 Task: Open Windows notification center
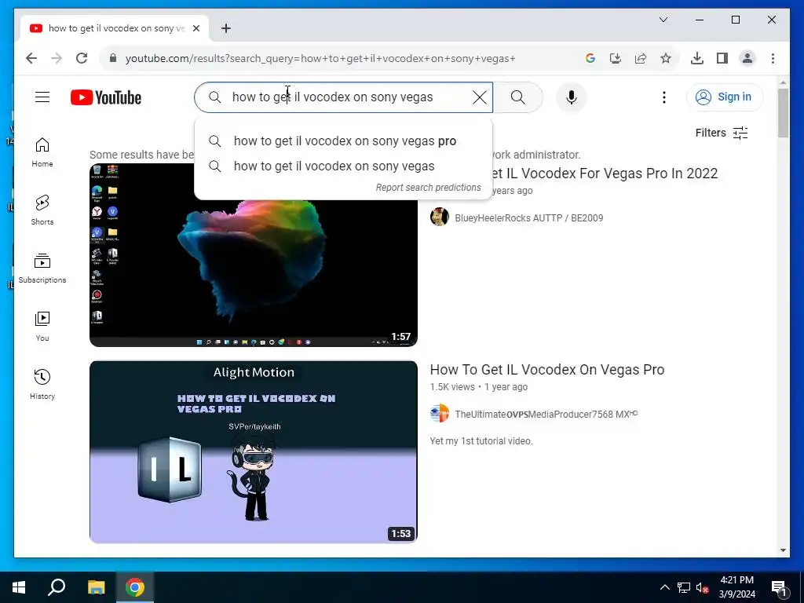point(778,587)
